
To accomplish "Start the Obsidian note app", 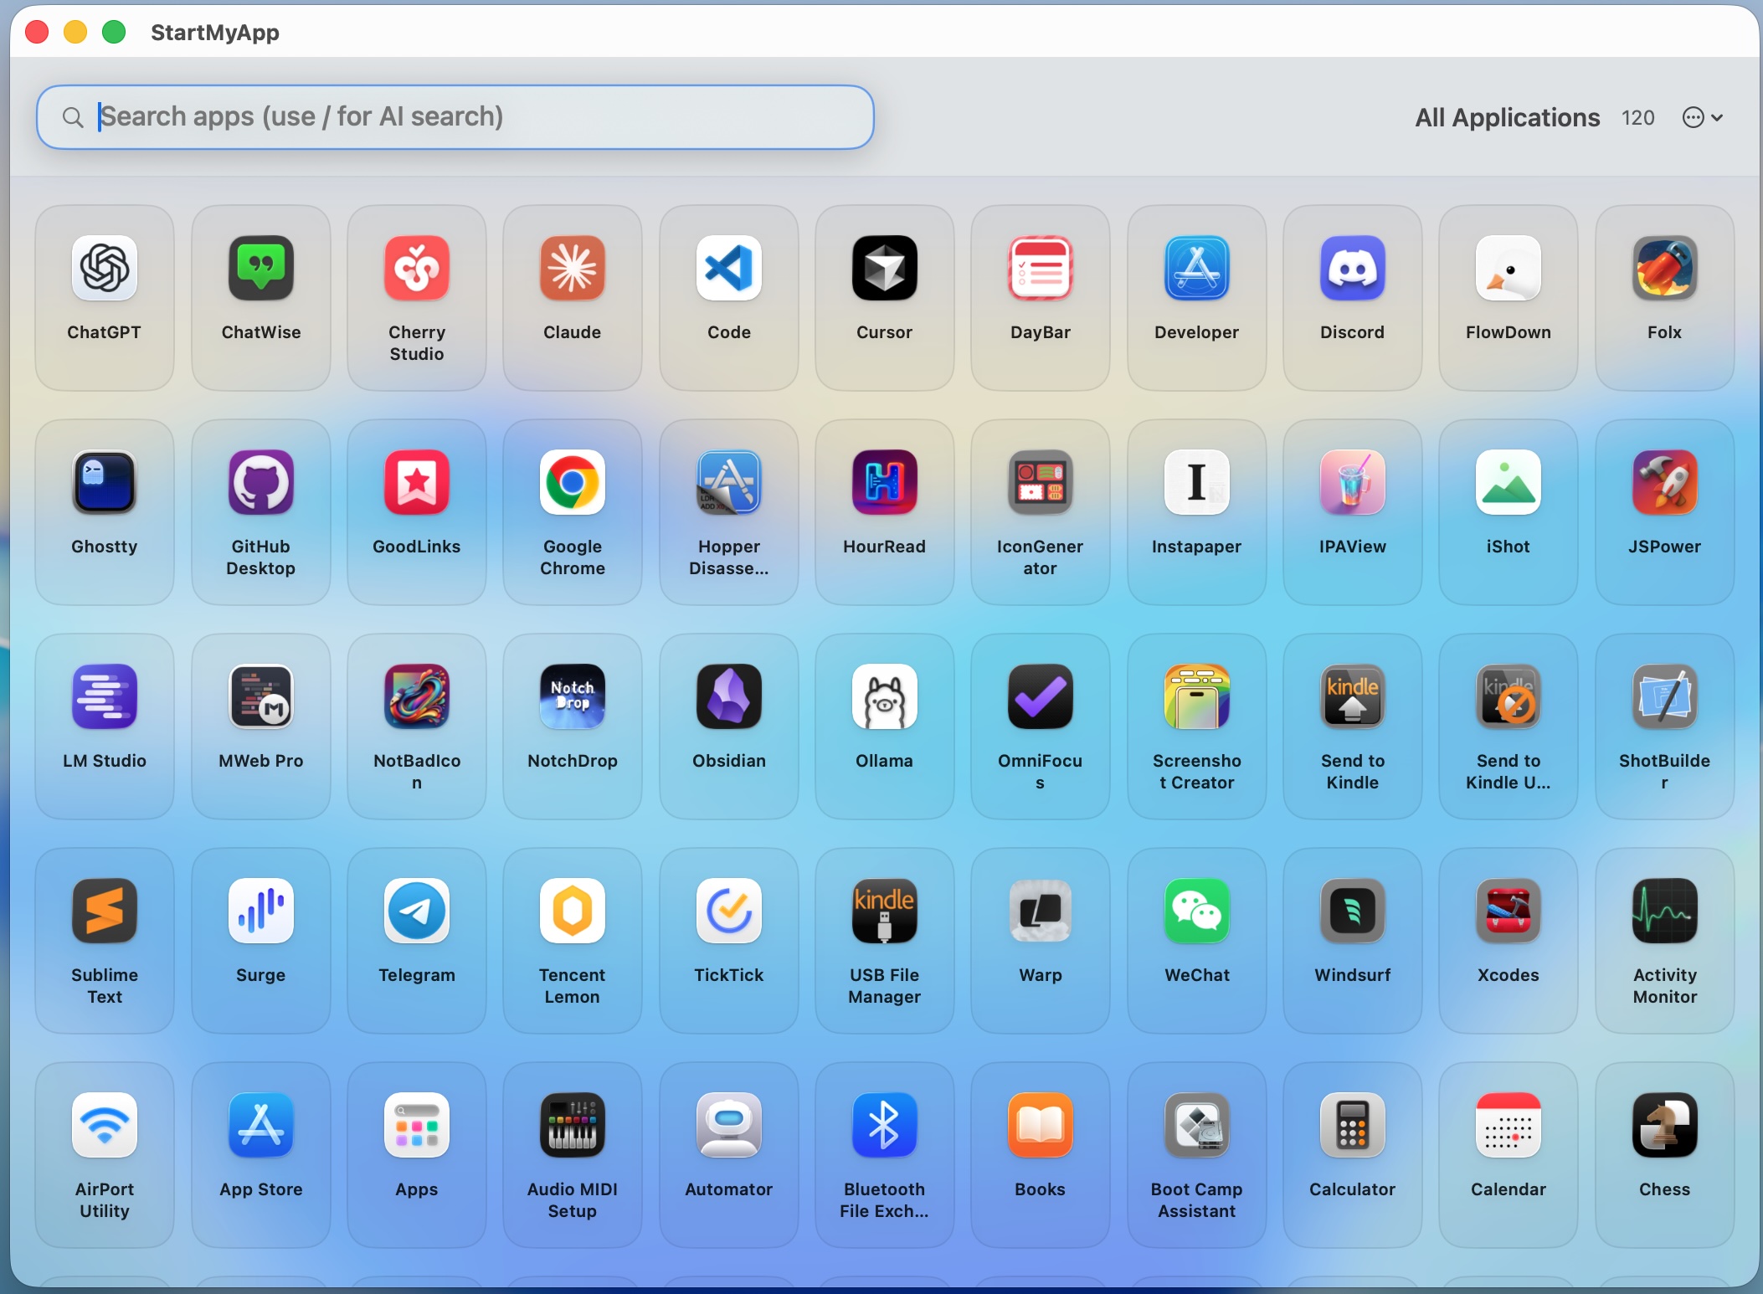I will tap(727, 712).
